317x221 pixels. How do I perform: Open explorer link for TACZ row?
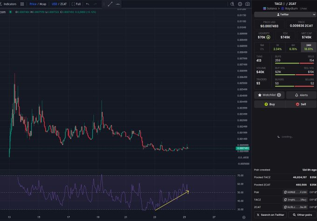coord(313,200)
